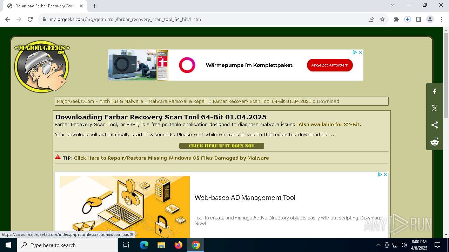Click the CLICK HERE IF IT DOES NOT button
This screenshot has height=252, width=449.
click(222, 146)
